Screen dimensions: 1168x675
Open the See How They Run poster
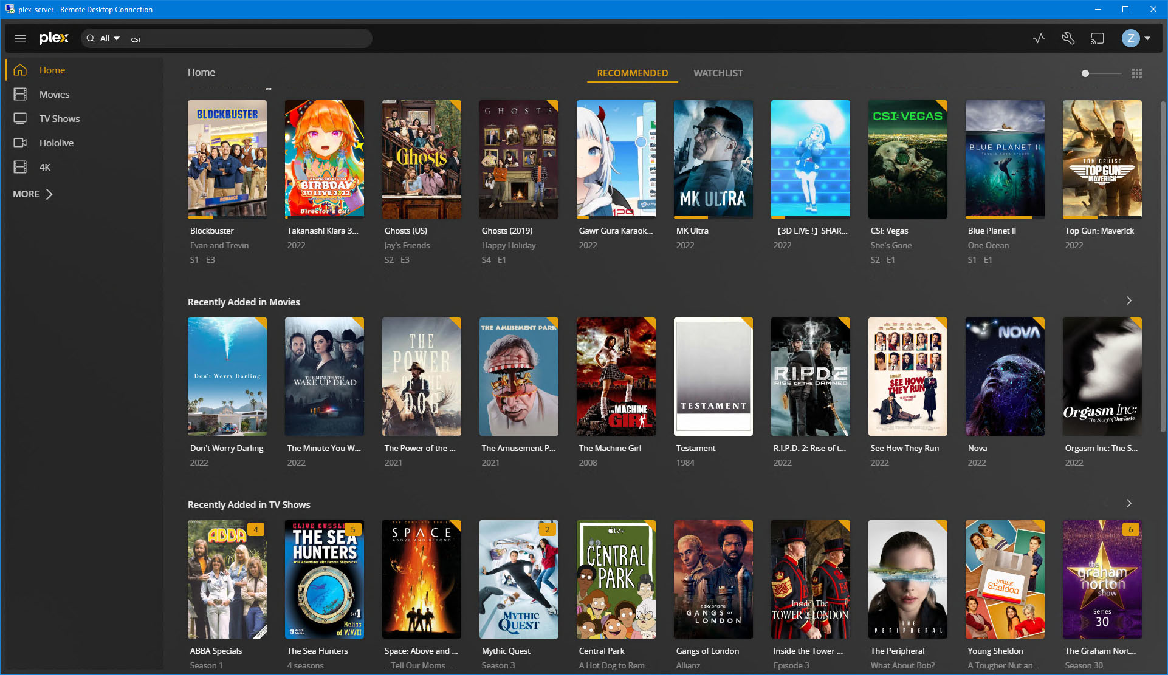[908, 376]
